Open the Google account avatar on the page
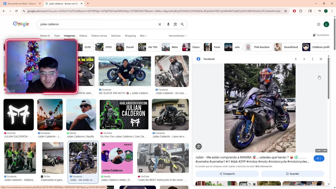Image resolution: width=336 pixels, height=189 pixels. pyautogui.click(x=326, y=24)
